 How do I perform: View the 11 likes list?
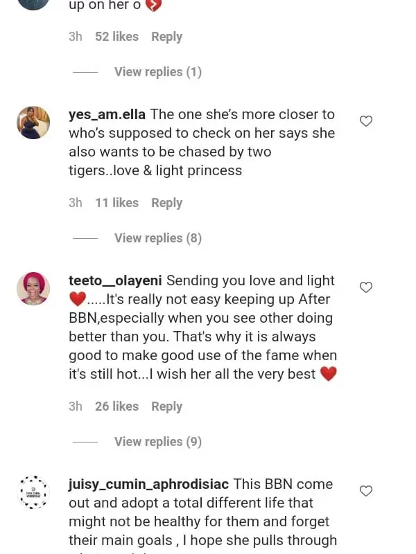[x=116, y=203]
